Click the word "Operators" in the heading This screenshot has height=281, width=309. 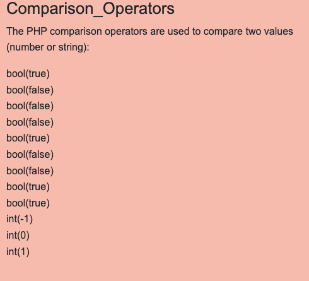139,9
